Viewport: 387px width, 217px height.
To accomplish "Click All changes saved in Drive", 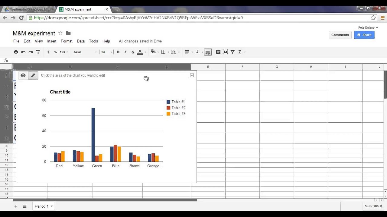I will click(140, 41).
